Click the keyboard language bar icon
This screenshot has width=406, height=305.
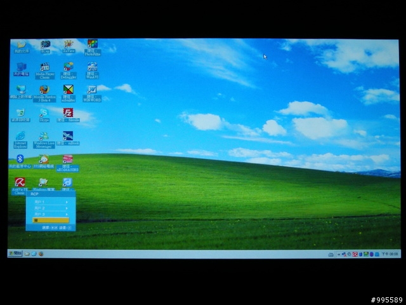(331, 255)
